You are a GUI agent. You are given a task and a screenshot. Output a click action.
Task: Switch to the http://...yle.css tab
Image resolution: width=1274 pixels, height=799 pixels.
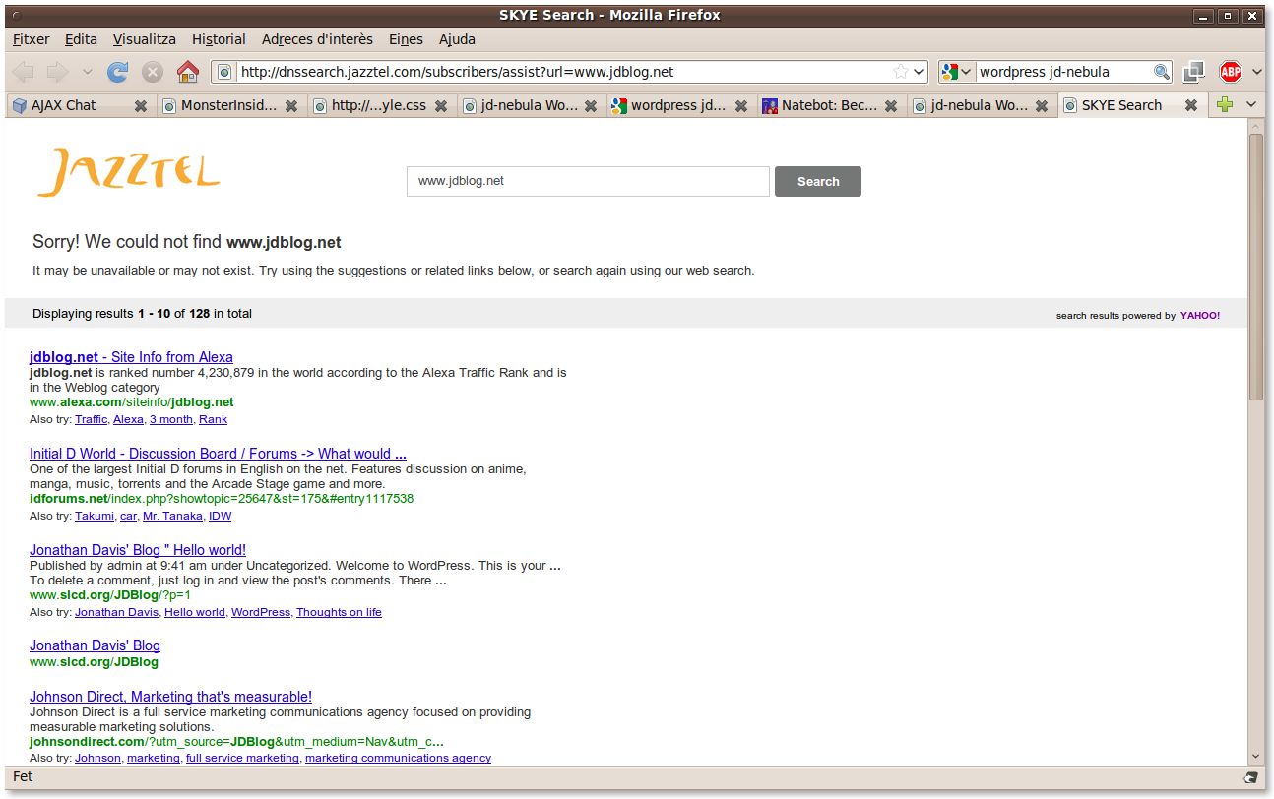point(380,105)
